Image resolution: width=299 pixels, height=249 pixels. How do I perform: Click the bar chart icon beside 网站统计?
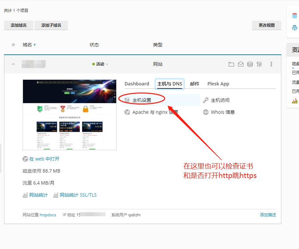coord(25,195)
